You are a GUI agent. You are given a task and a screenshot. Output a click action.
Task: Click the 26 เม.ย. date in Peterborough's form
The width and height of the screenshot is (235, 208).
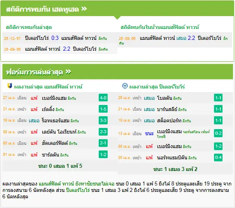tap(124, 98)
